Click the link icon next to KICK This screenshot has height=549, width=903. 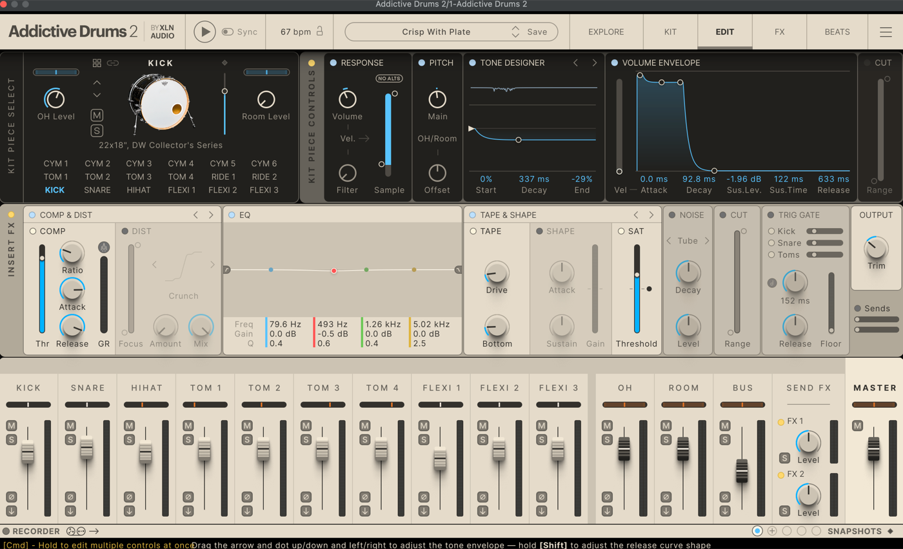[x=113, y=63]
